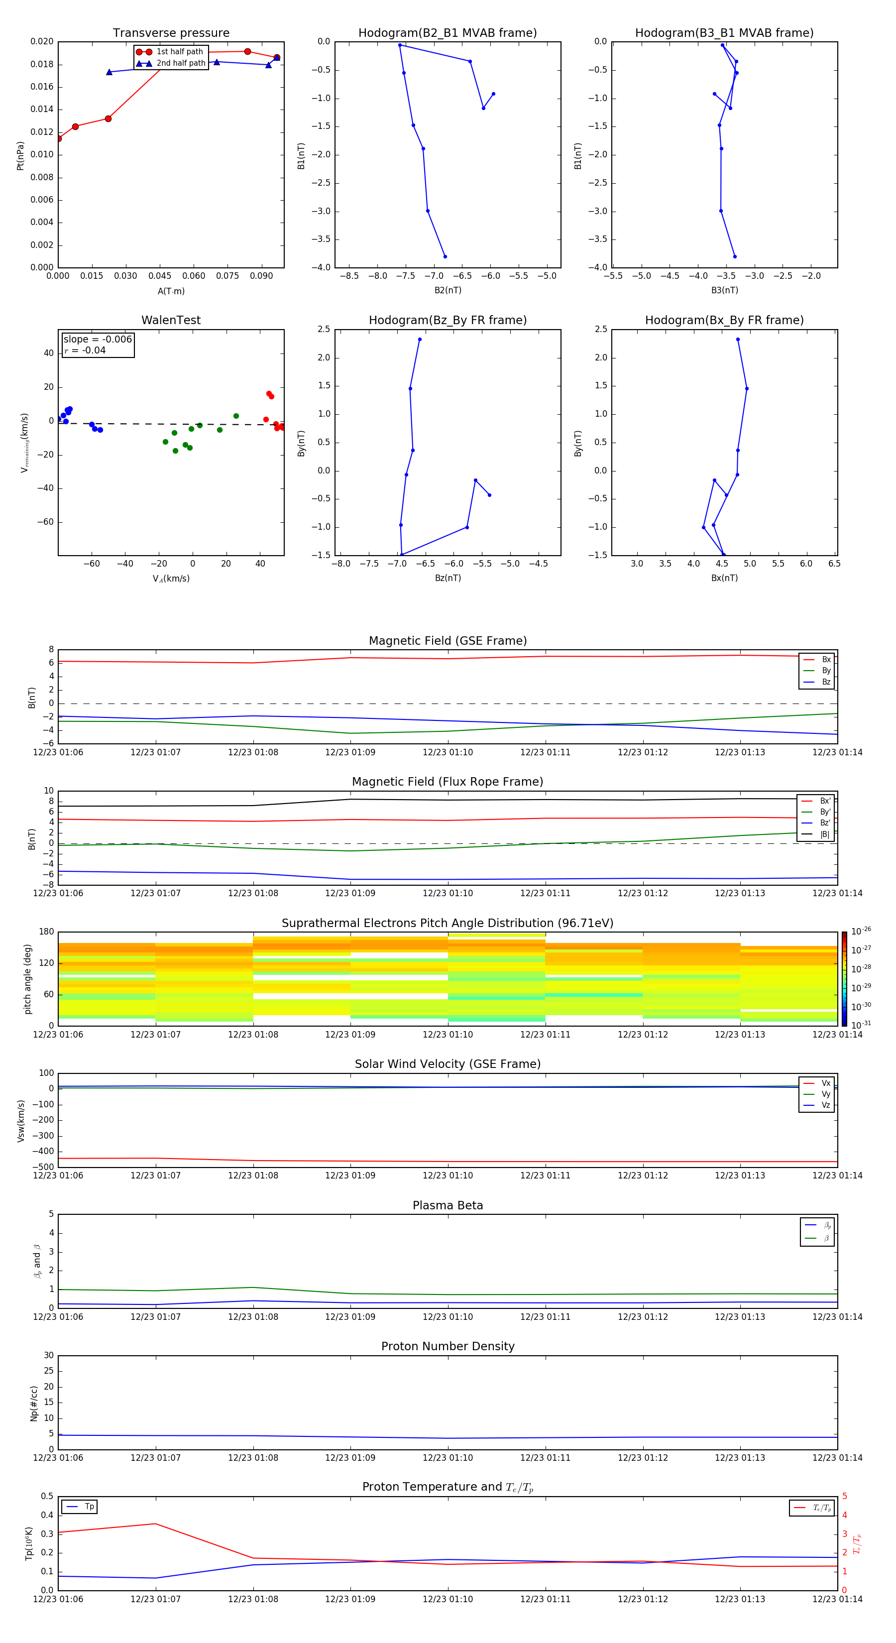Click the "slope = -0.006" annotation
Screen dimensions: 896x1643
[98, 340]
